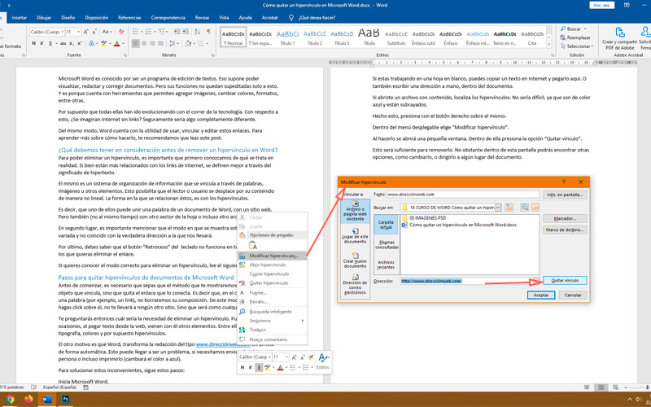Click the multilevel list icon
This screenshot has height=407, width=651.
point(160,32)
